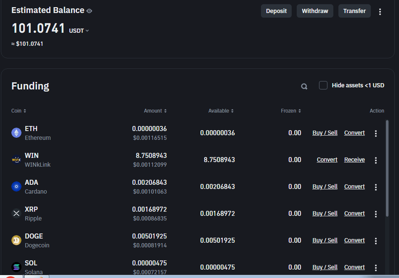Open Buy / Sell for ETH
The image size is (399, 278).
pos(325,133)
